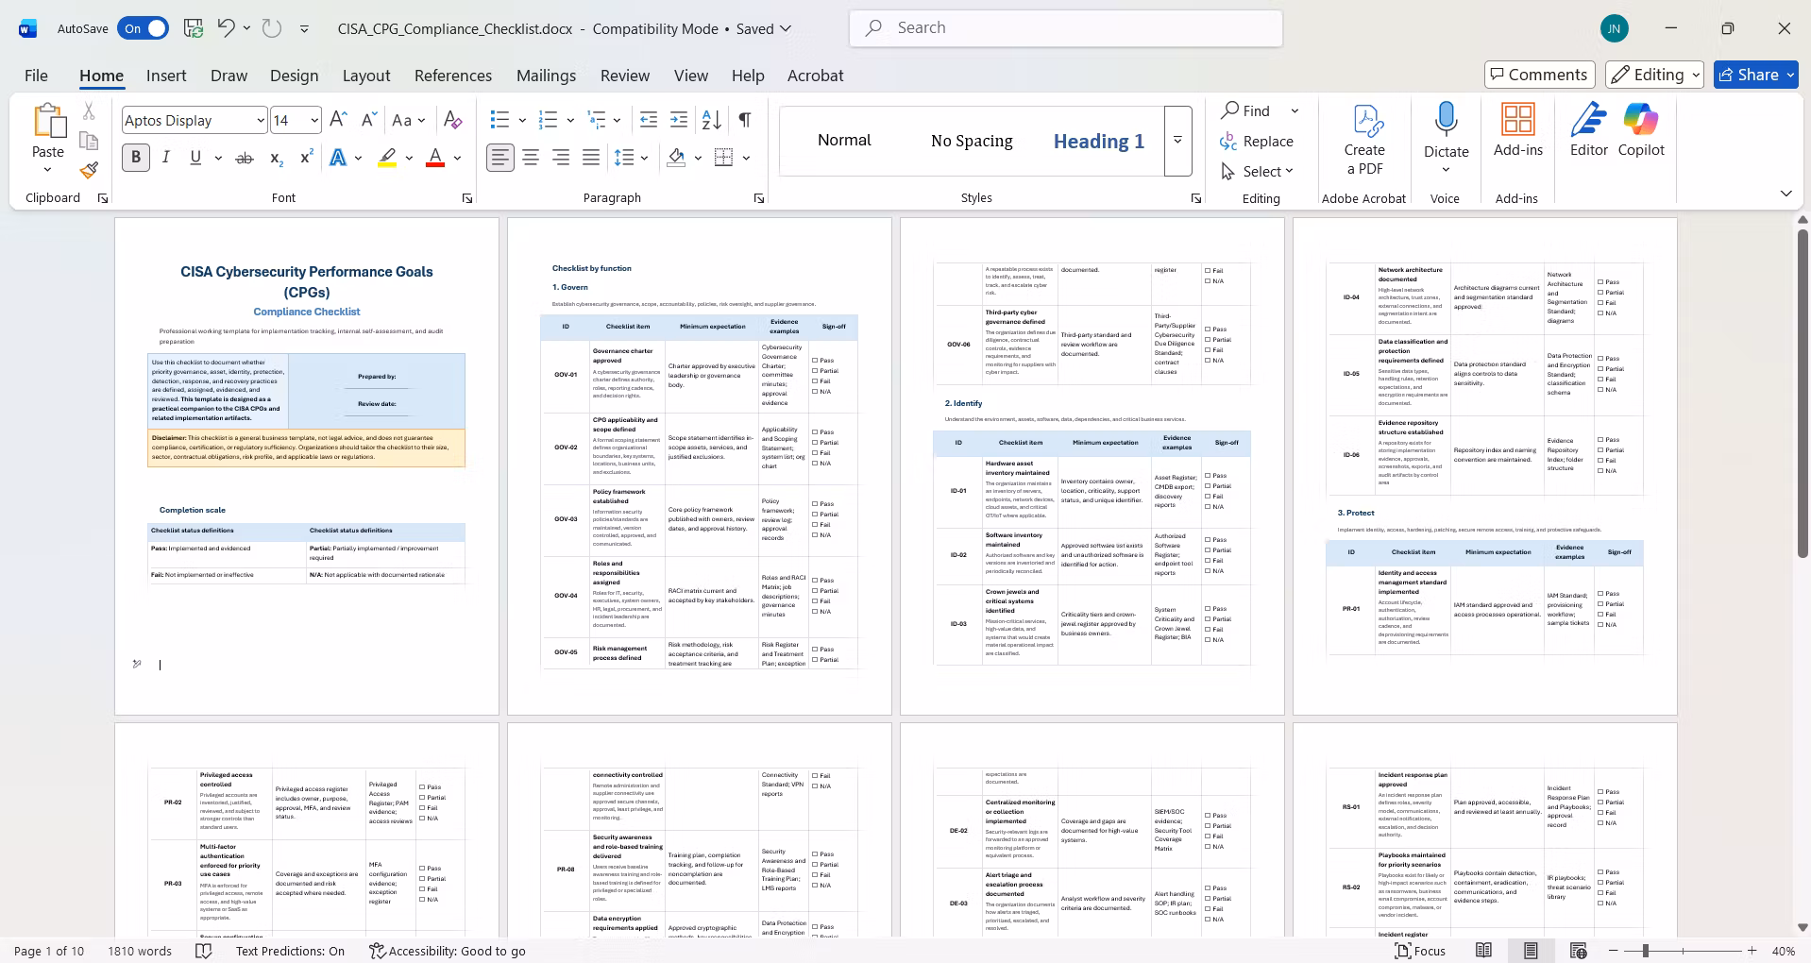Screen dimensions: 1811x963
Task: Launch the Editor pane
Action: pos(1589,130)
